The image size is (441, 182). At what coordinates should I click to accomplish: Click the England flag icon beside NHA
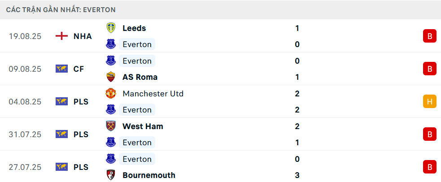(x=61, y=36)
